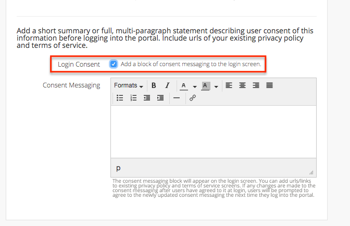The width and height of the screenshot is (350, 226).
Task: Toggle italic formatting in the editor
Action: (x=167, y=85)
